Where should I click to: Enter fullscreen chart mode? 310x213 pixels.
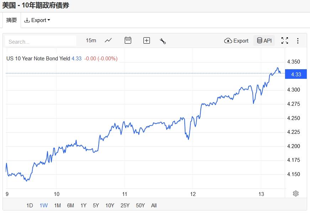(x=285, y=40)
